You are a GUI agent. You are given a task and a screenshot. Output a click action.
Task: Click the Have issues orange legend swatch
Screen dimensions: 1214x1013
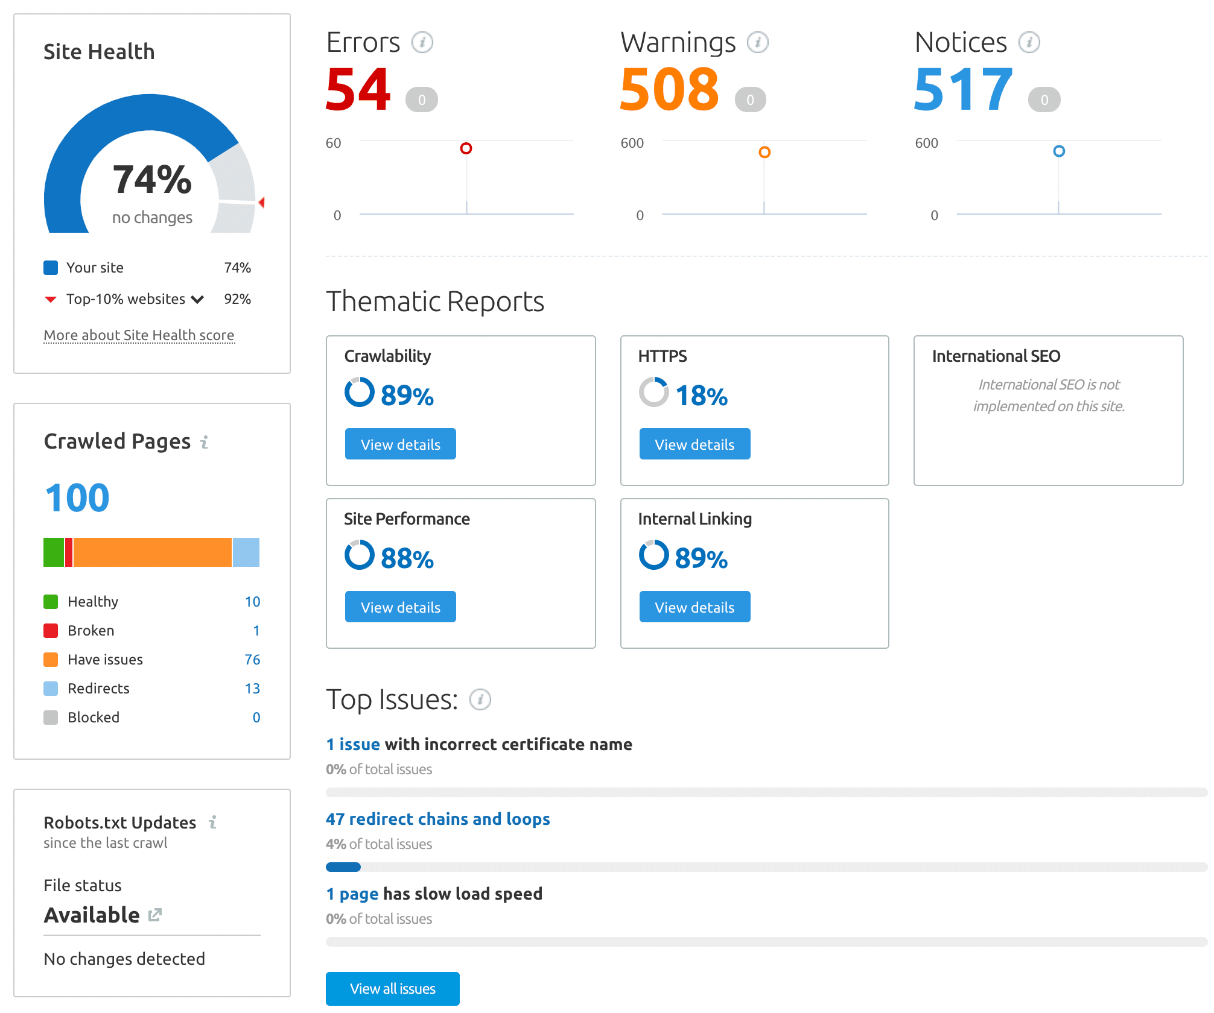coord(51,660)
